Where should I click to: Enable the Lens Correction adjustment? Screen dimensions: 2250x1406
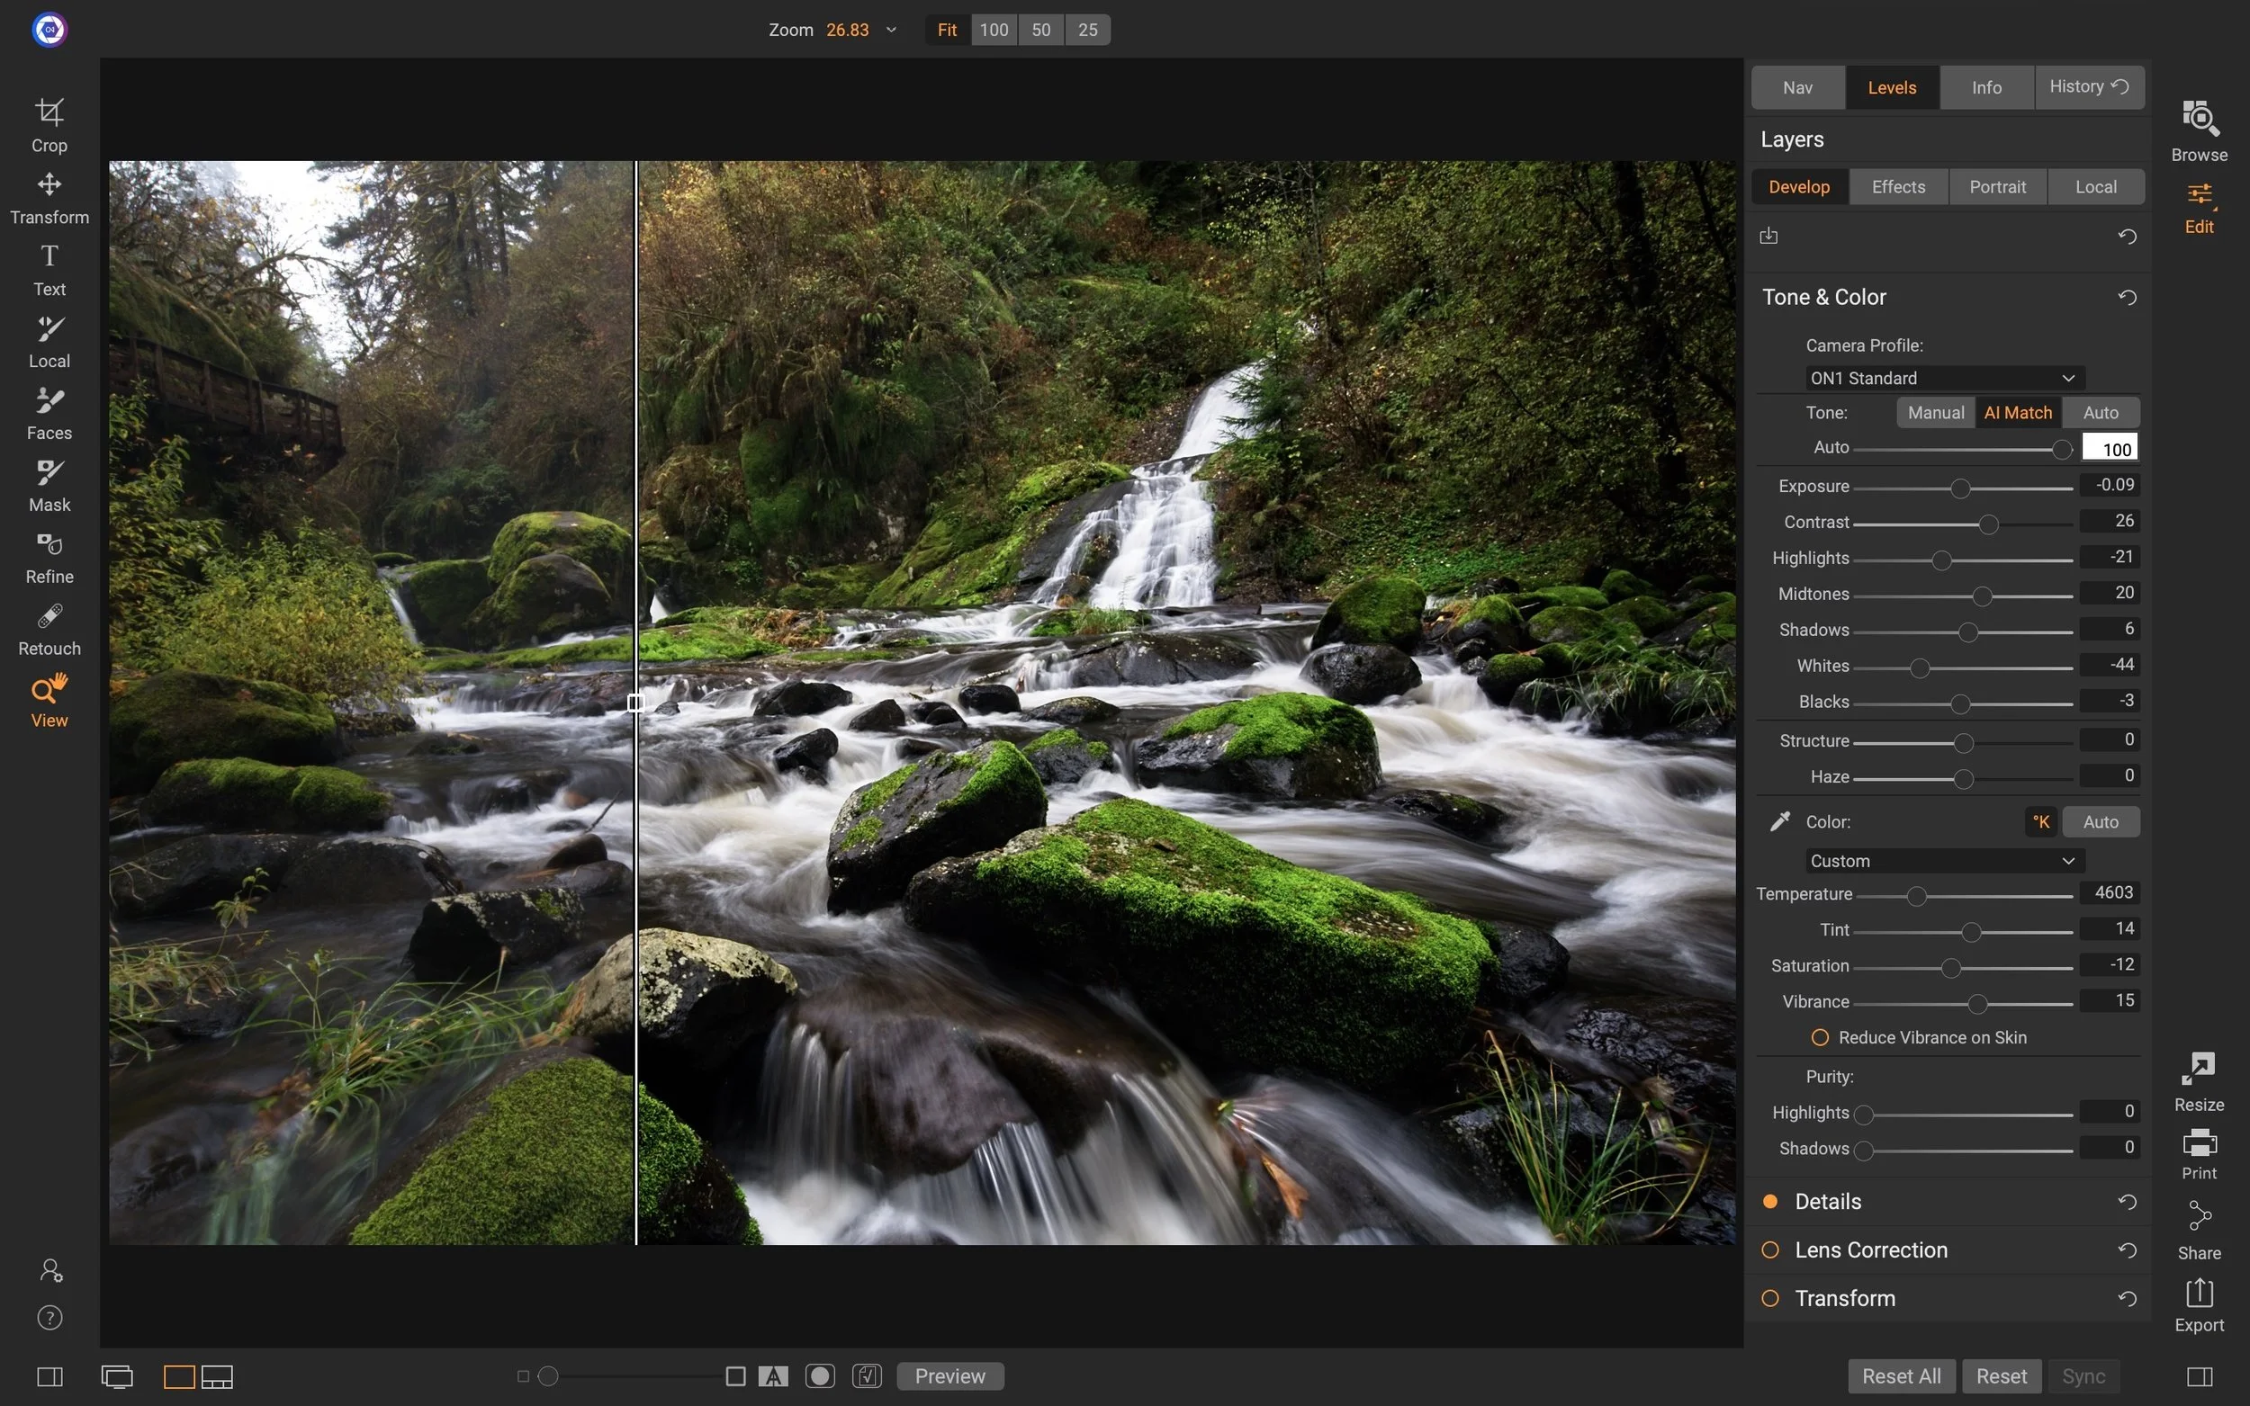click(1771, 1249)
